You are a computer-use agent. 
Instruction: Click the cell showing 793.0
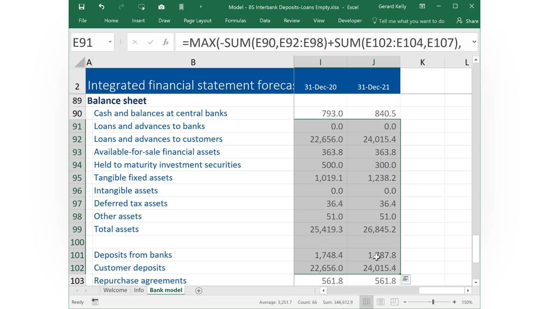(x=320, y=114)
